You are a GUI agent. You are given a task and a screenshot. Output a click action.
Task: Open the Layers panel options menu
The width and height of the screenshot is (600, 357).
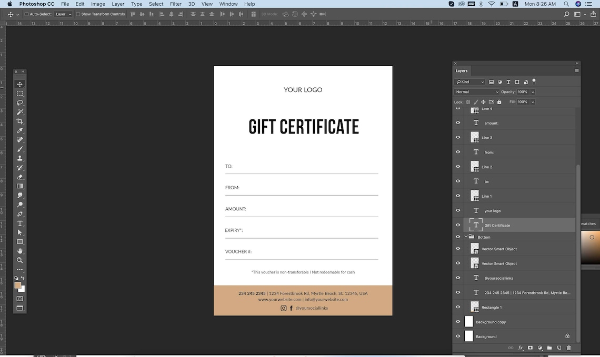point(576,70)
